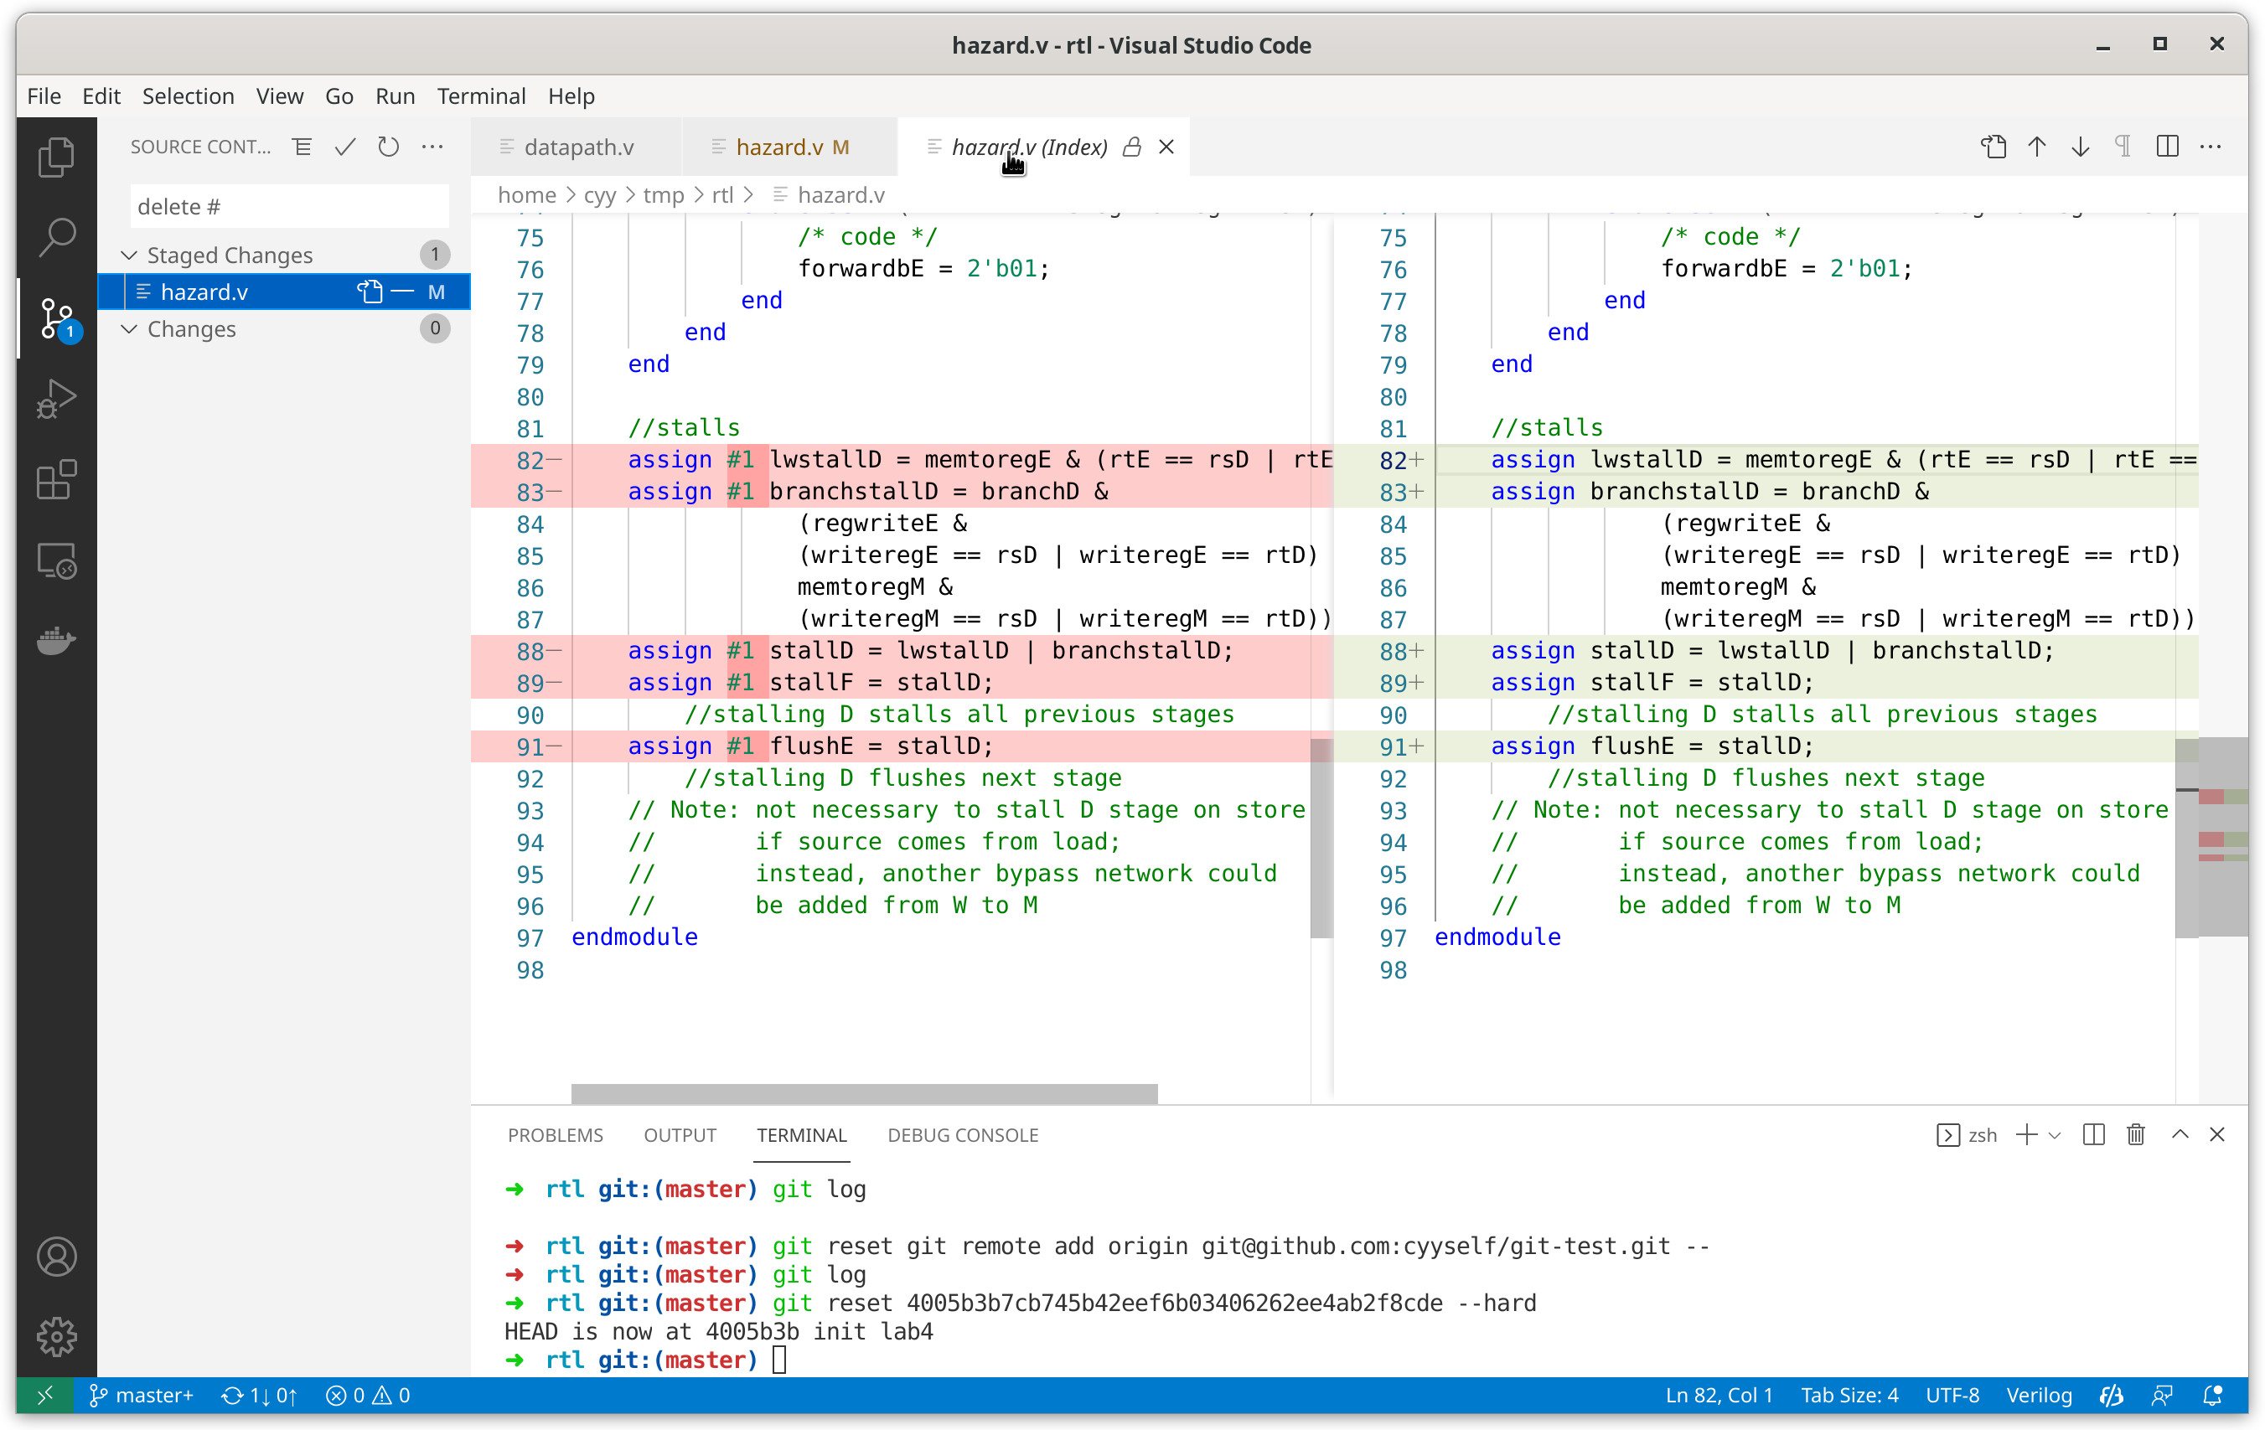The image size is (2265, 1430).
Task: Open the DEBUG CONSOLE panel tab
Action: (x=962, y=1135)
